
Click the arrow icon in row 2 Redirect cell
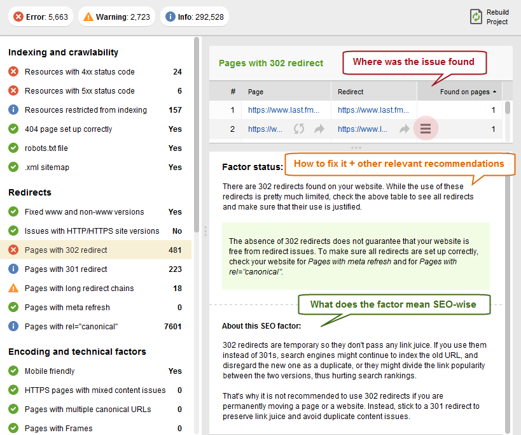coord(405,129)
